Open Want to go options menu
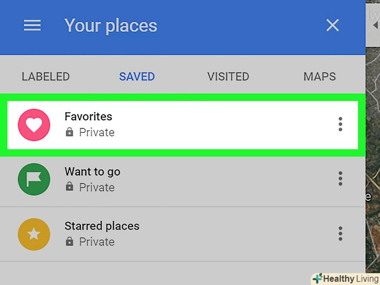The image size is (380, 285). 340,179
